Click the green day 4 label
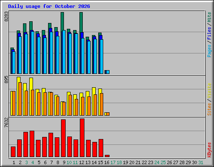 click(x=33, y=162)
